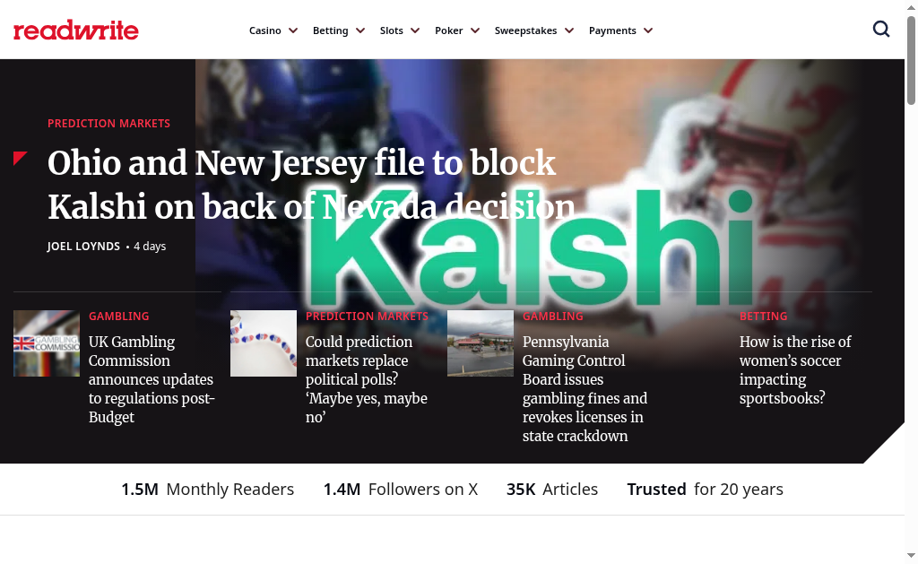The width and height of the screenshot is (918, 564).
Task: Click the vertical page scrollbar thumb
Action: click(911, 61)
